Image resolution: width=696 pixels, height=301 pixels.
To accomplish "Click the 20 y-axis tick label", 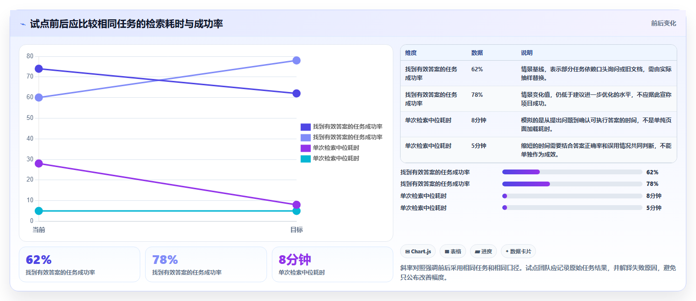I will pos(30,180).
